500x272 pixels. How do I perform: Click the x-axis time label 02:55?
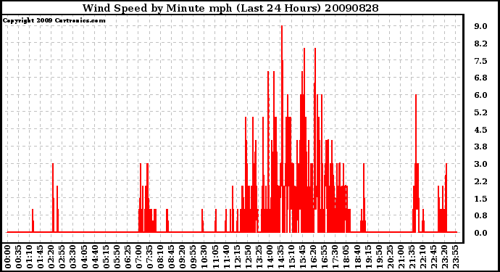pyautogui.click(x=62, y=257)
